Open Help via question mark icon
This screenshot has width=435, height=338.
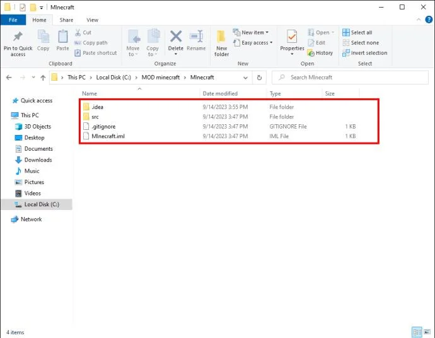(x=429, y=20)
